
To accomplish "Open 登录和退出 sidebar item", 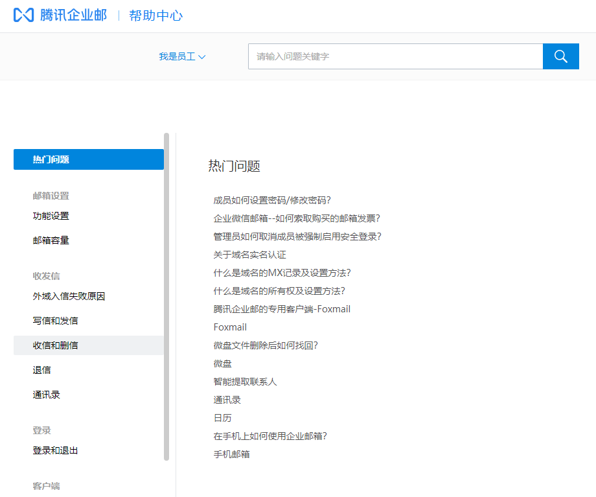I will click(56, 450).
